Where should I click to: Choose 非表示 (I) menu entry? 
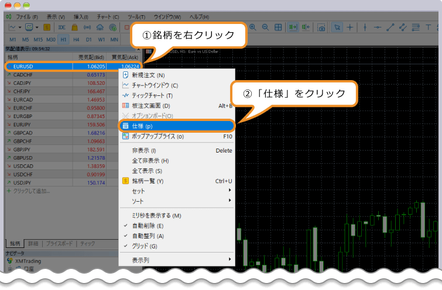coord(177,150)
